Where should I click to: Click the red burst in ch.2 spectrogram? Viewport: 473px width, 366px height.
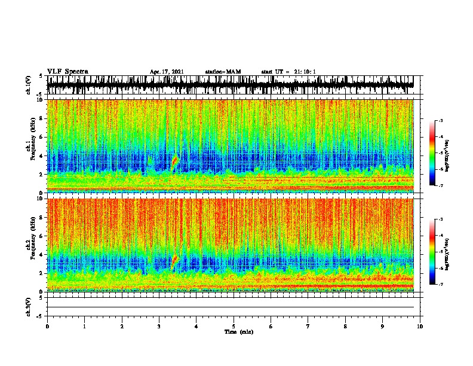click(x=175, y=261)
